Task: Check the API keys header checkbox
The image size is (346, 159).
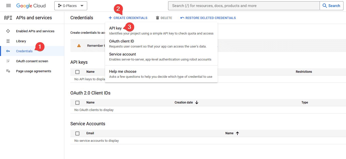Action: point(77,72)
